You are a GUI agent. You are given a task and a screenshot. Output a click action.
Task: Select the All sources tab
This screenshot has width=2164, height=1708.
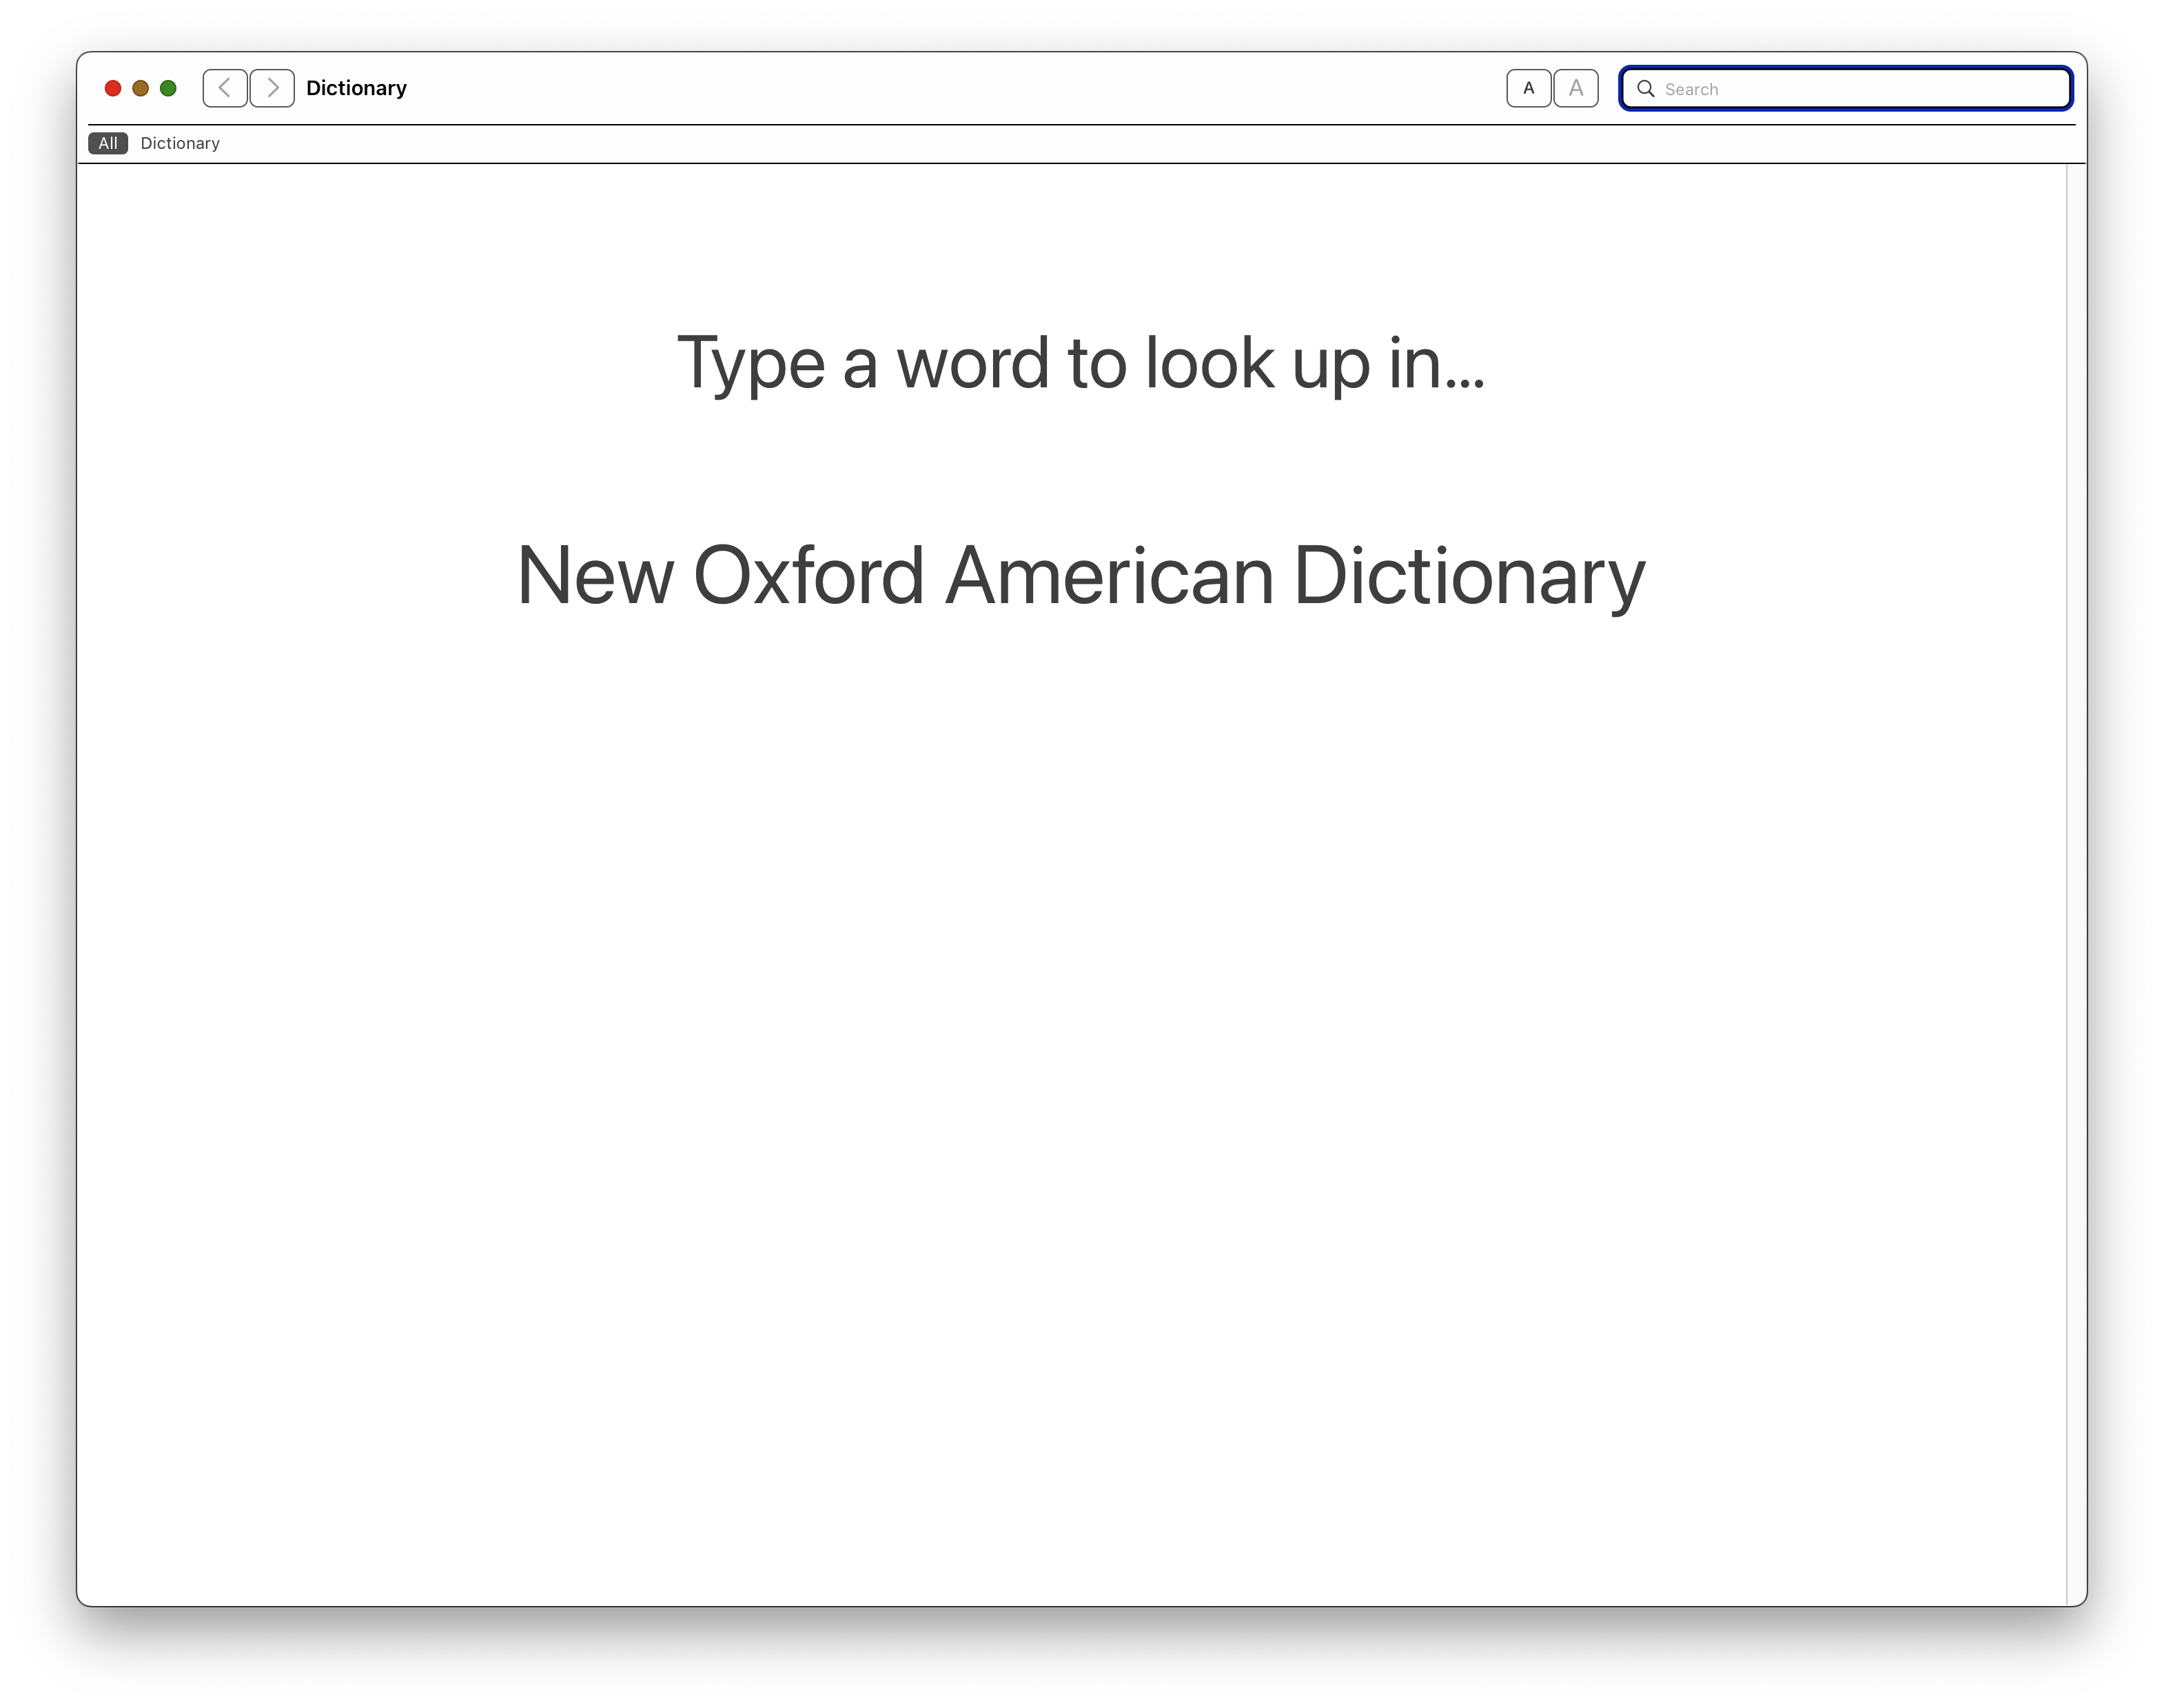pos(108,143)
